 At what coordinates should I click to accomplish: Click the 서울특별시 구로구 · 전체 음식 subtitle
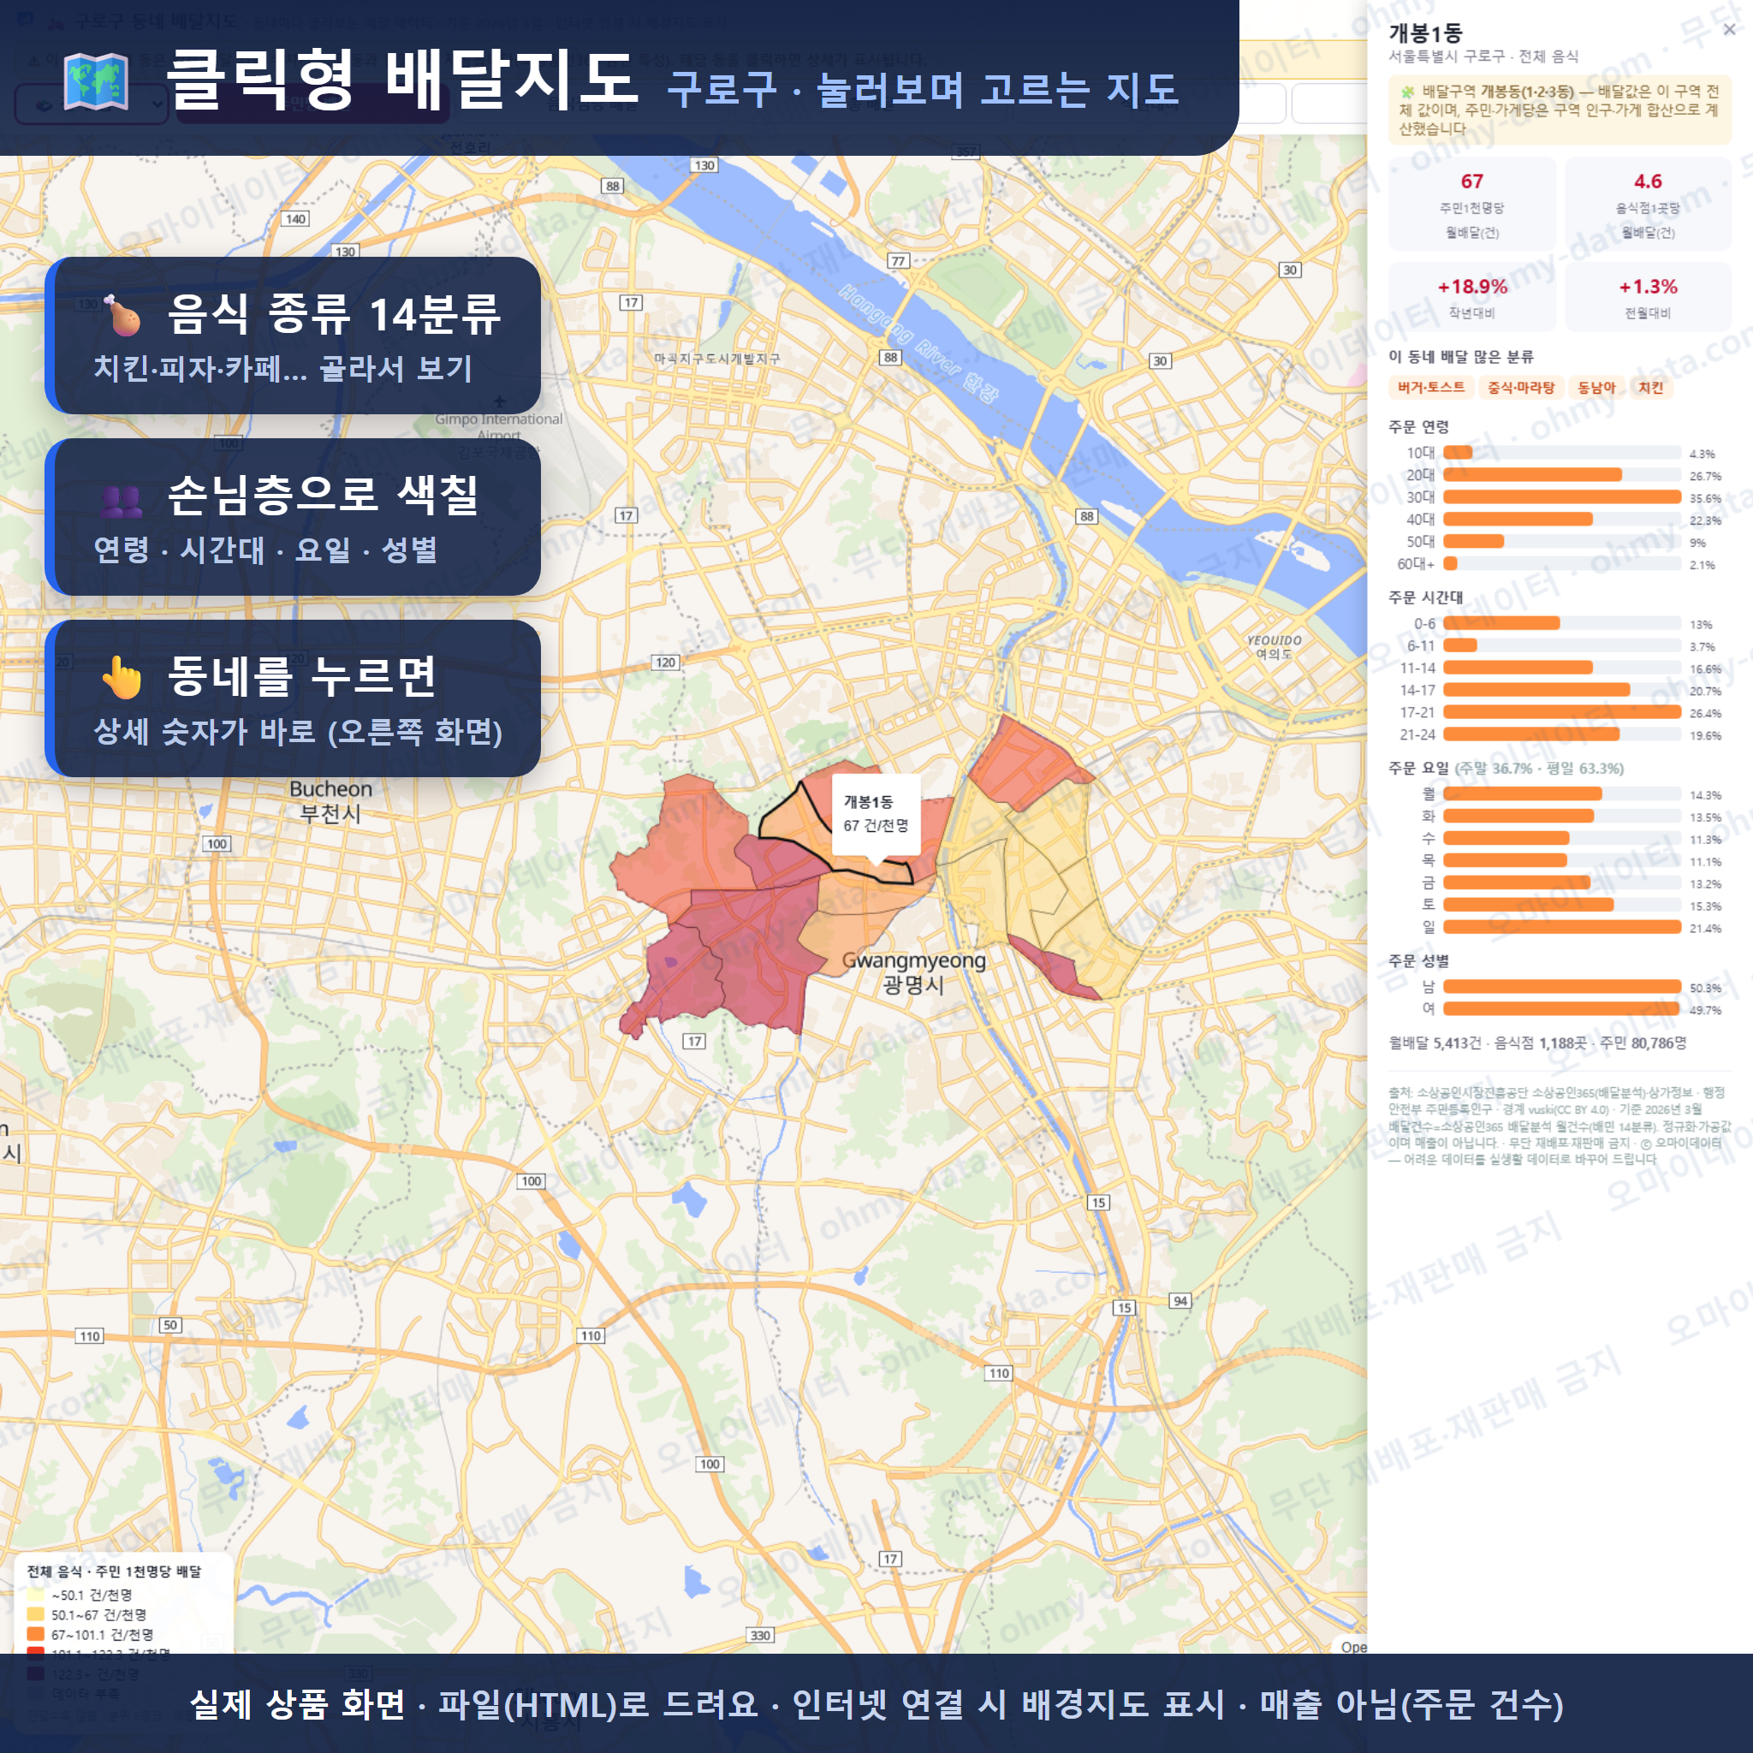(x=1483, y=56)
